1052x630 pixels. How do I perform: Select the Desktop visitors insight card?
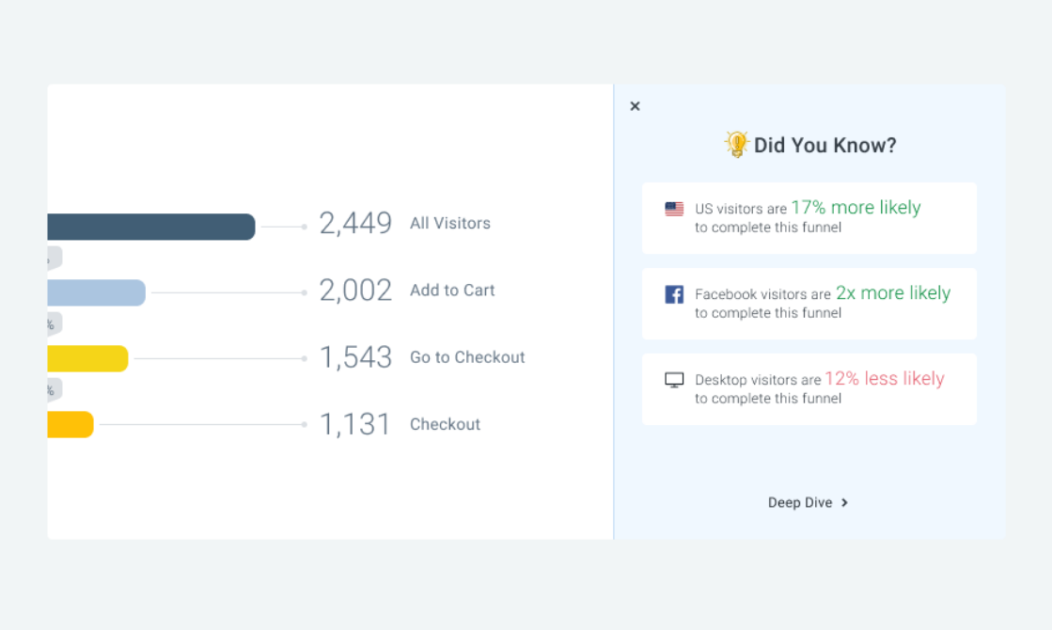pyautogui.click(x=809, y=389)
